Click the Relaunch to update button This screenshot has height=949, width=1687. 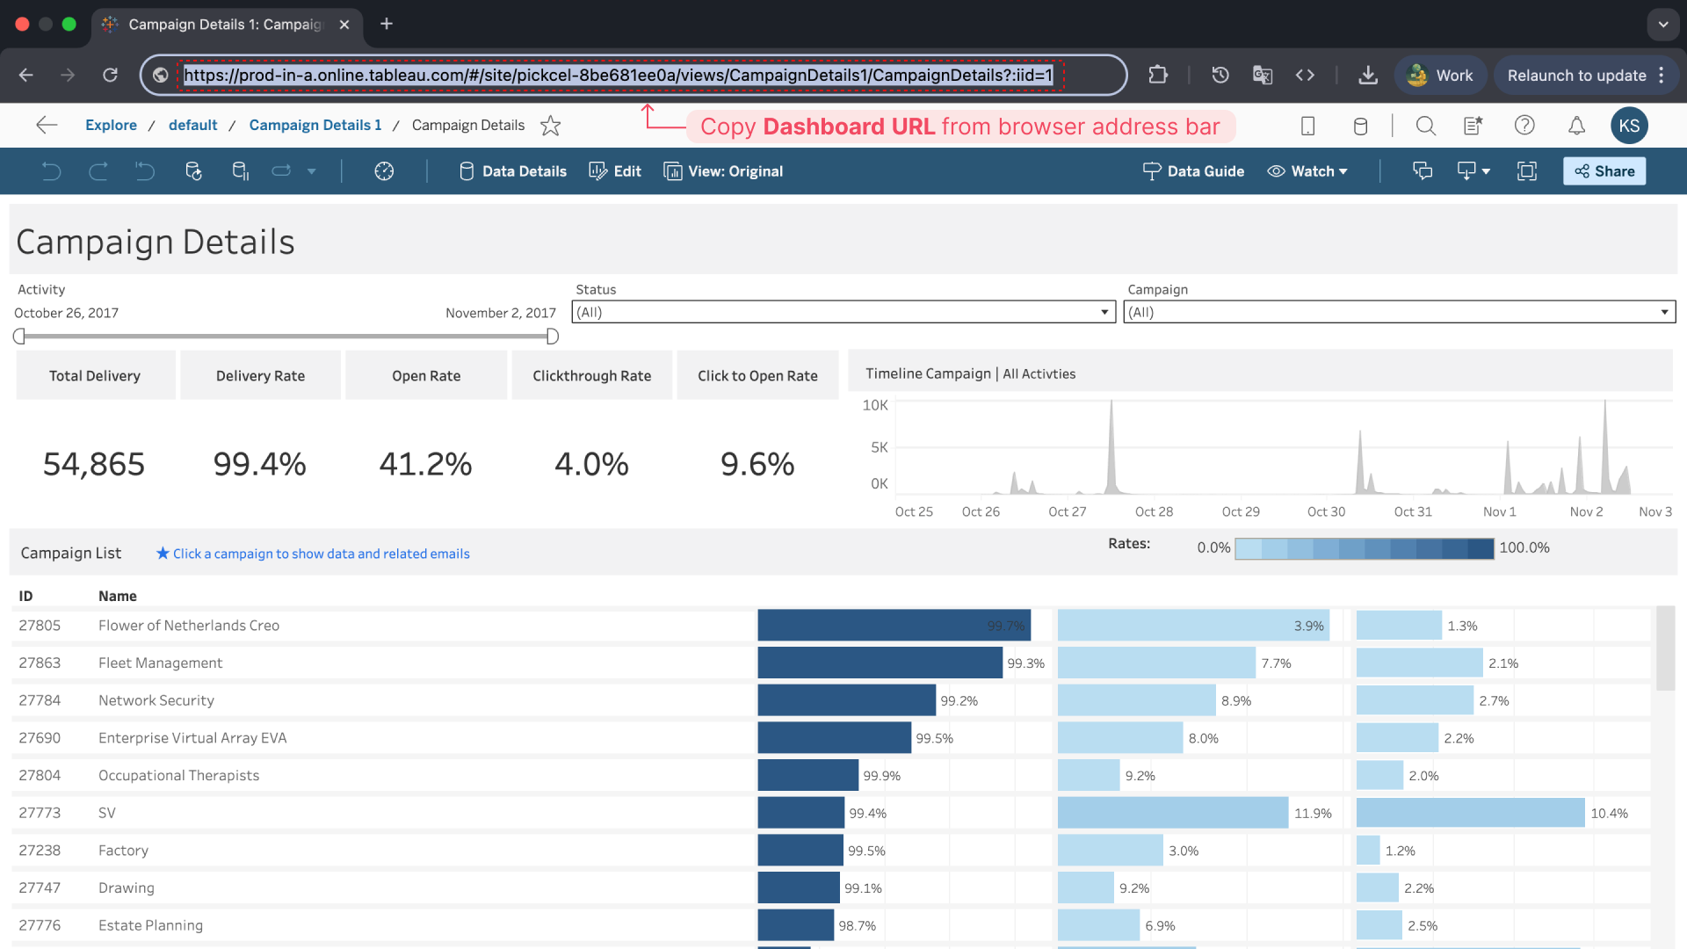pyautogui.click(x=1576, y=76)
